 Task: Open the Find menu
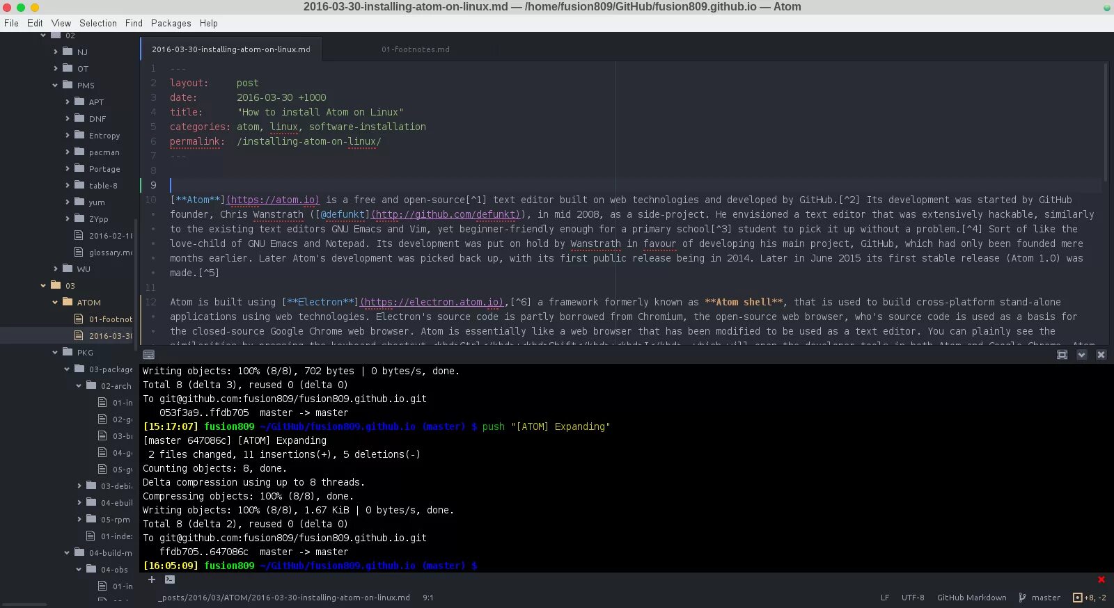(x=134, y=23)
